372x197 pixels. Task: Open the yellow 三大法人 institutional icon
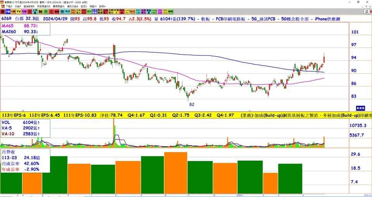pyautogui.click(x=78, y=12)
